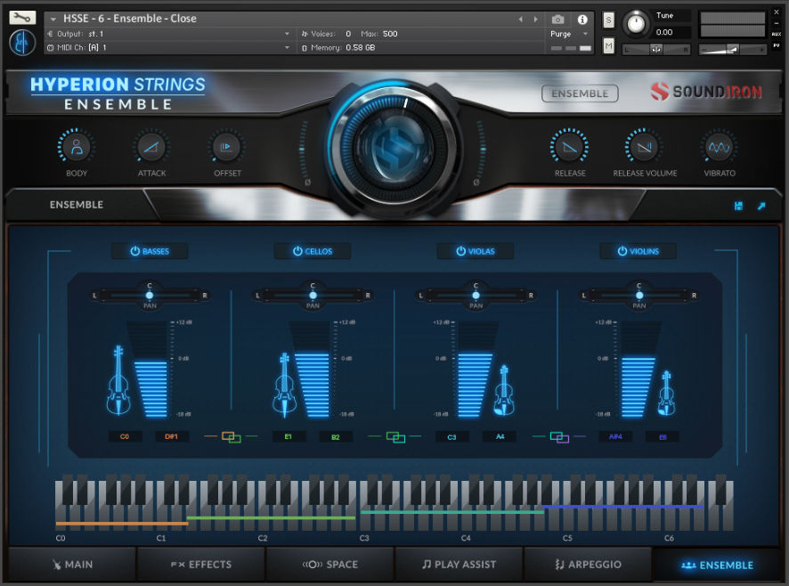Open snapshots via the camera icon
The width and height of the screenshot is (789, 586).
(557, 20)
